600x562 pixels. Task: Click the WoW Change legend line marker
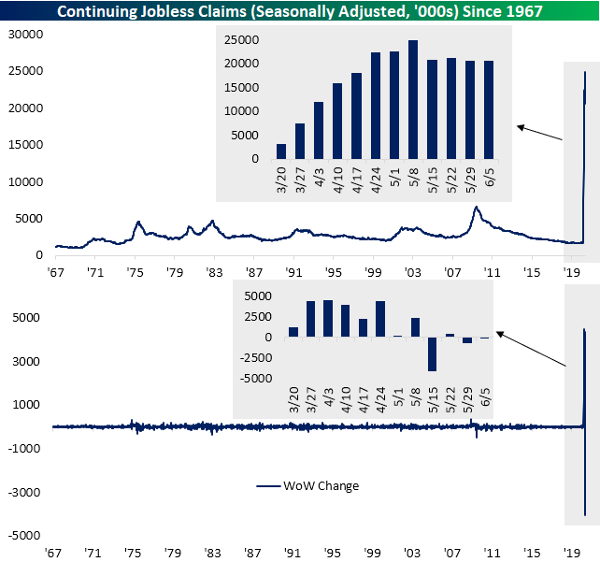[270, 485]
